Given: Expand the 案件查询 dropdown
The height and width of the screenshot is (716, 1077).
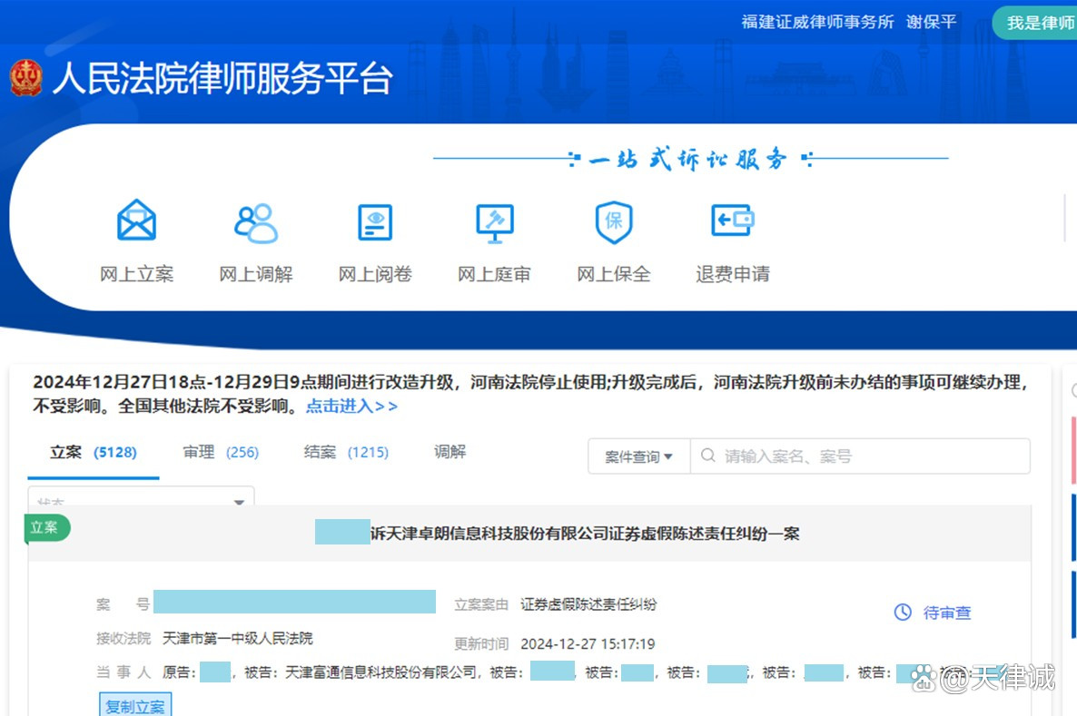Looking at the screenshot, I should click(x=639, y=456).
